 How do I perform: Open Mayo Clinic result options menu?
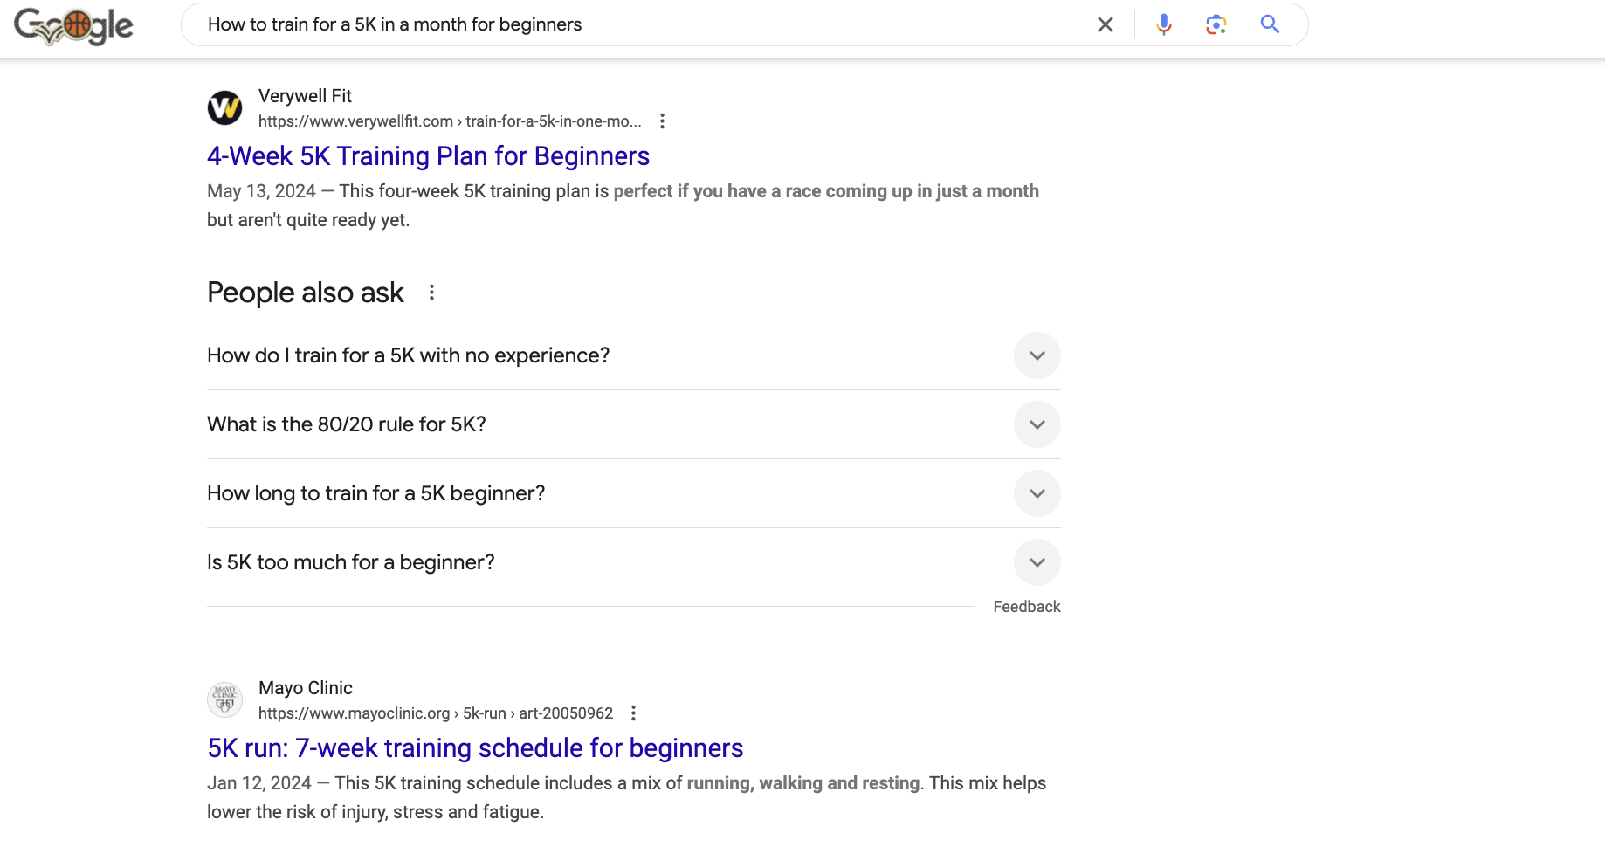(633, 713)
